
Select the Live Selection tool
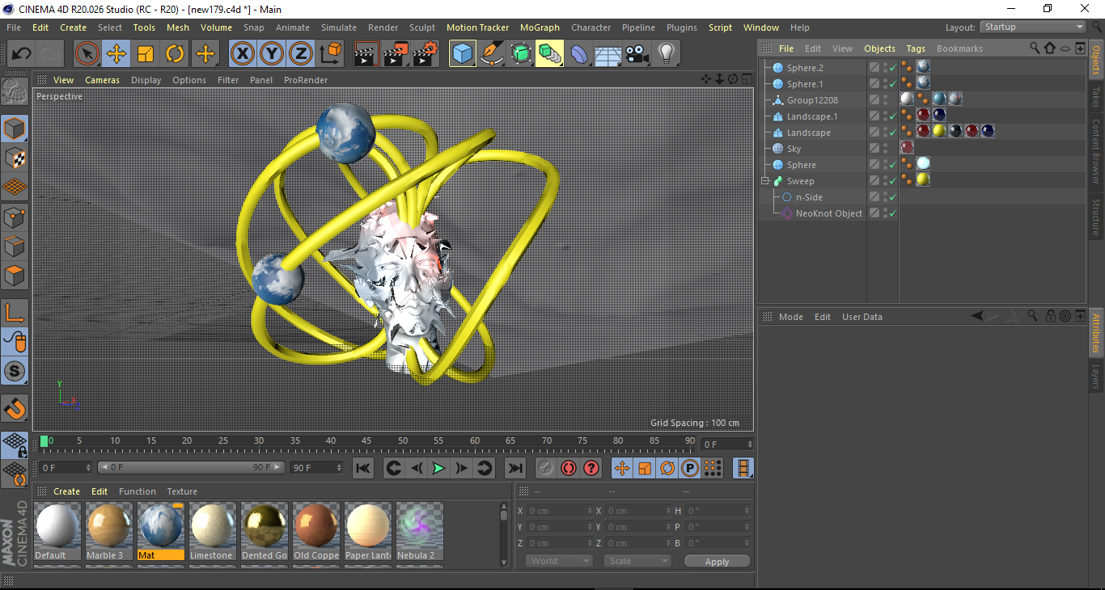[x=87, y=54]
